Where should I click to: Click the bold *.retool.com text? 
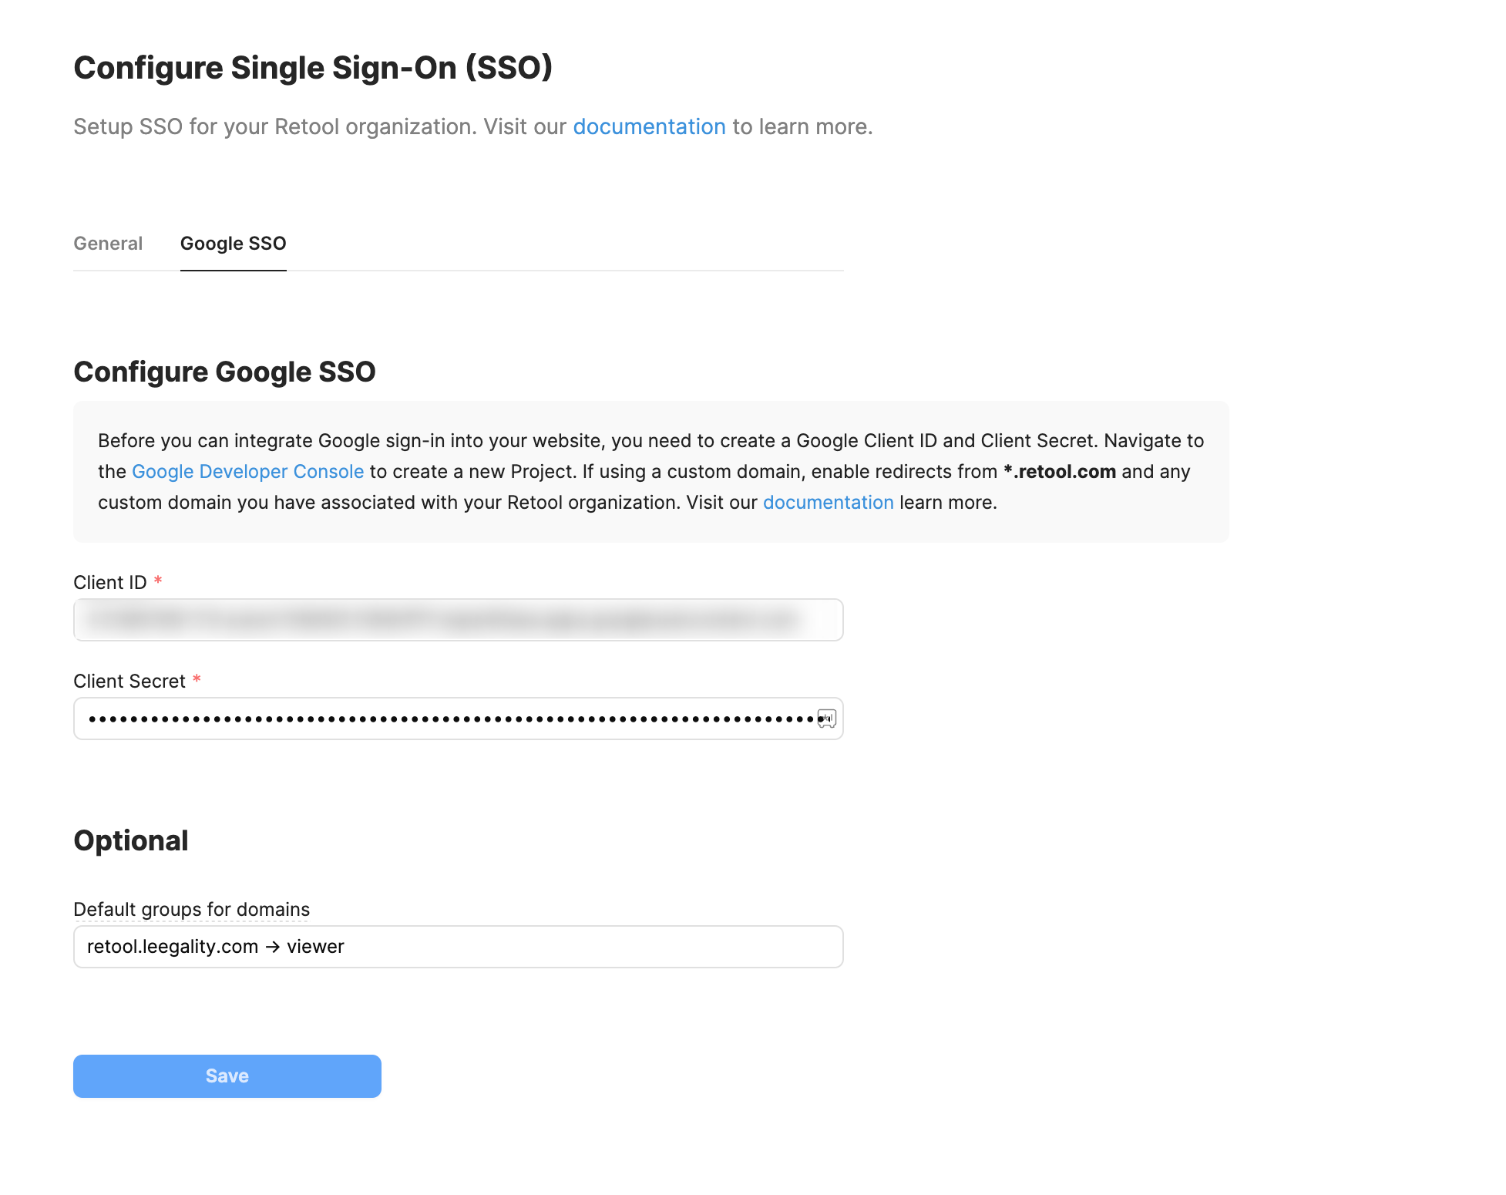click(x=1060, y=472)
